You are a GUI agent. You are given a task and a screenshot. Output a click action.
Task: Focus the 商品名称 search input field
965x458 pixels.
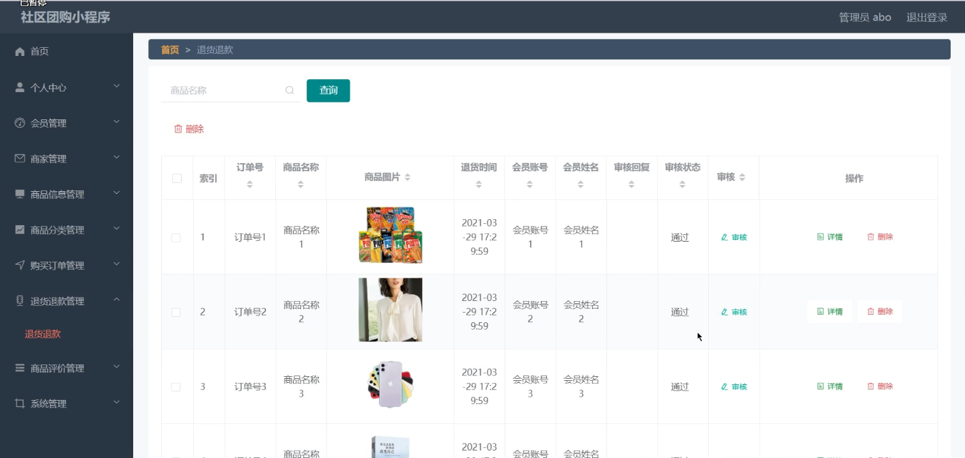point(231,90)
